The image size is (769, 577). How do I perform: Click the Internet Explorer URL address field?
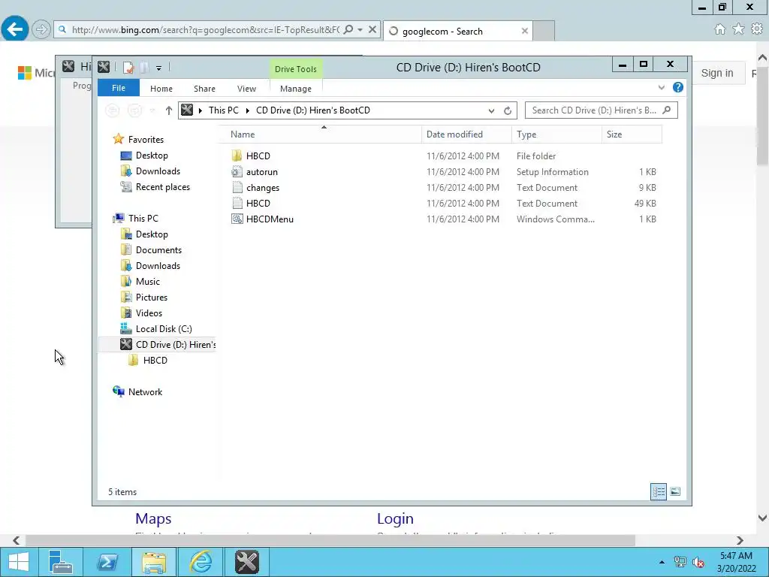point(205,29)
